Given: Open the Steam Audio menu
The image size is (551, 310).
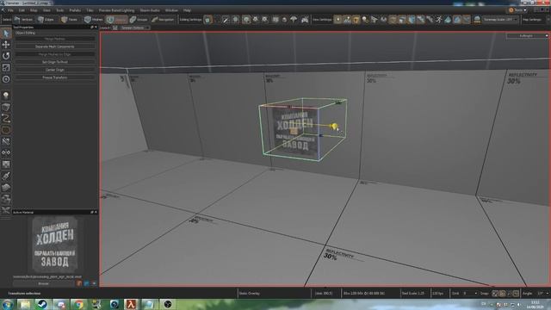Looking at the screenshot, I should [150, 10].
